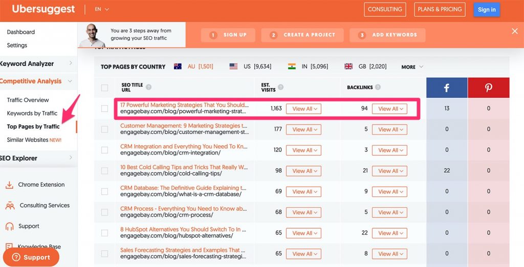Screen dimensions: 524x267
Task: Click step 1 SIGN UP button
Action: [228, 35]
